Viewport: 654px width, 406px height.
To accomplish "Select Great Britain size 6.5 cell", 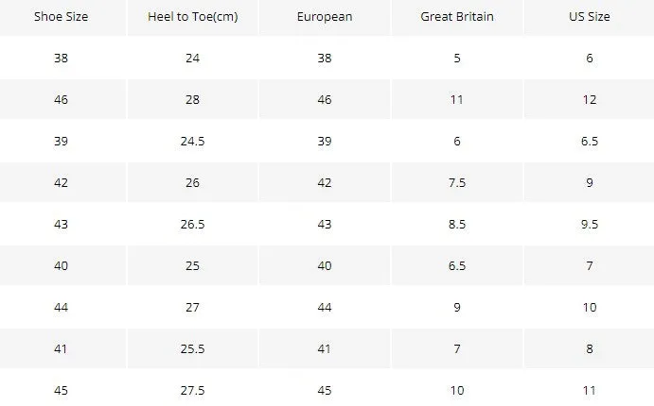I will [x=457, y=266].
